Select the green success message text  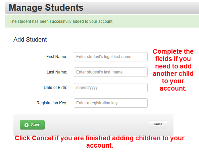[61, 21]
